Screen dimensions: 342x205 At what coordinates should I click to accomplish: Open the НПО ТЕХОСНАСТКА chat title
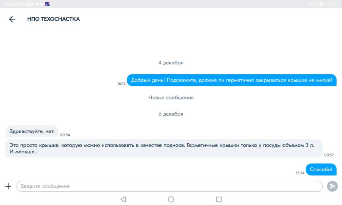[x=53, y=19]
